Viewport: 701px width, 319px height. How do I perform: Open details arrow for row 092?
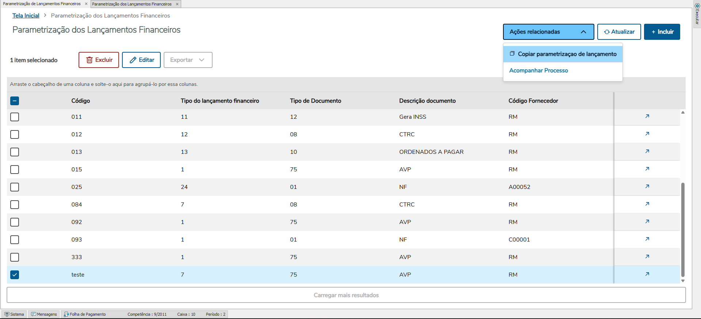tap(647, 222)
